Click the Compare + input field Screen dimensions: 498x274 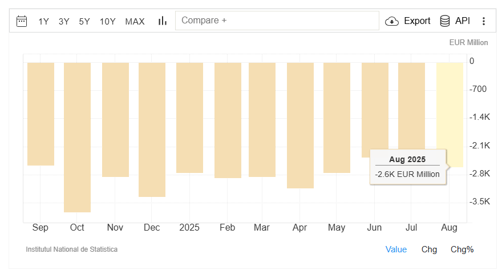tap(277, 21)
